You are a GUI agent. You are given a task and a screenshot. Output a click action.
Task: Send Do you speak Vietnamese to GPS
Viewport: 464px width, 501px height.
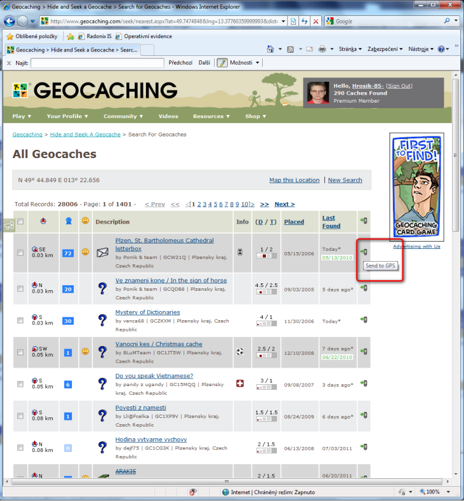tap(364, 383)
